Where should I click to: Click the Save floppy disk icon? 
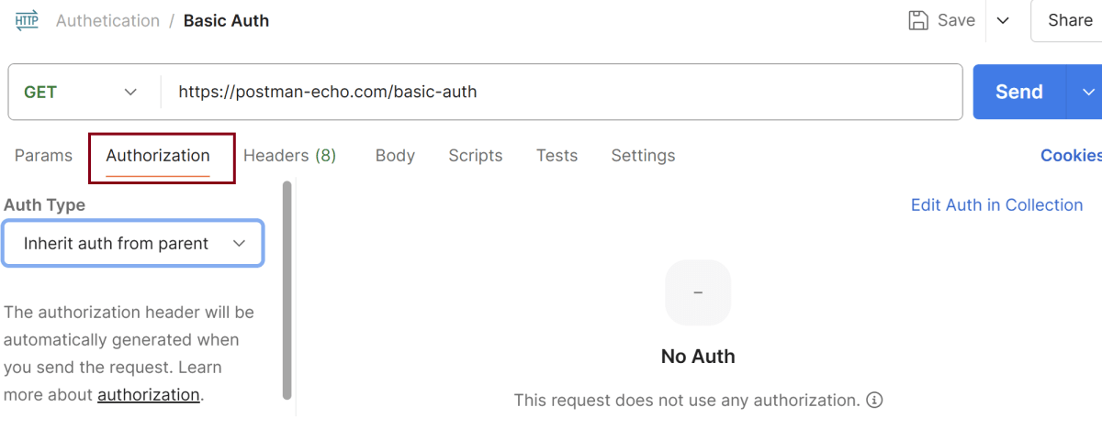[918, 20]
